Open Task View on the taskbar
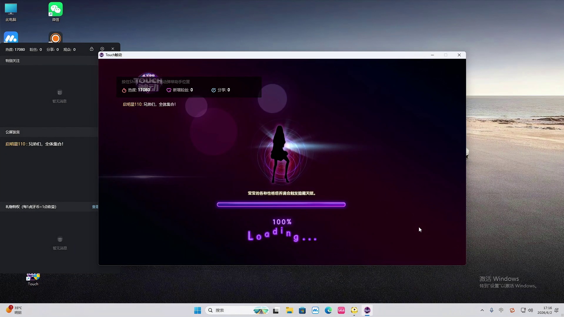This screenshot has height=317, width=564. pyautogui.click(x=276, y=310)
